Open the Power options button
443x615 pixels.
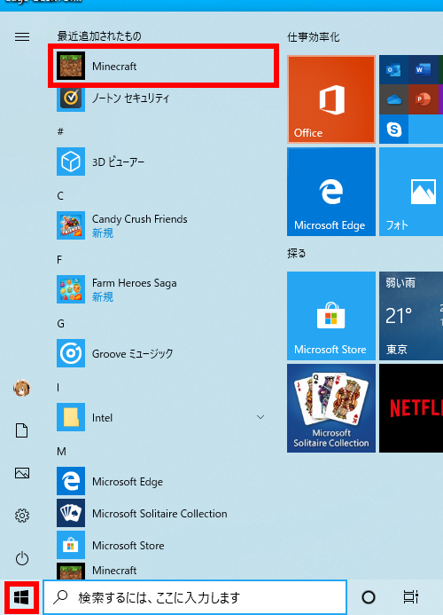[22, 558]
